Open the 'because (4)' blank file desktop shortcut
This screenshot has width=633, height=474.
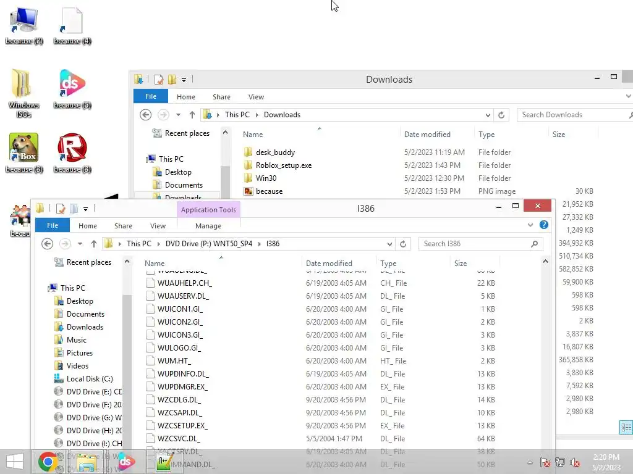point(72,26)
